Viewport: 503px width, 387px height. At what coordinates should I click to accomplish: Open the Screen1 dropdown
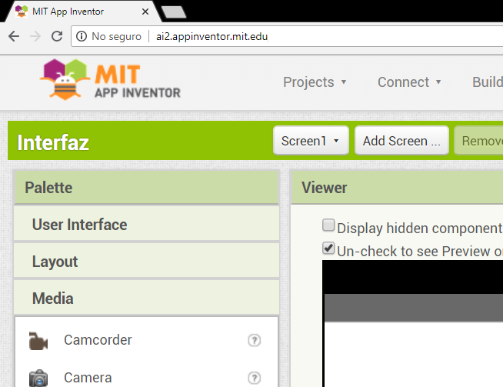[x=311, y=141]
